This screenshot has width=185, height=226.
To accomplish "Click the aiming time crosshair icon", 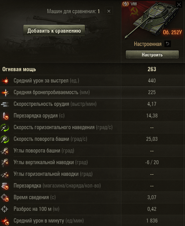I will [x=5, y=198].
